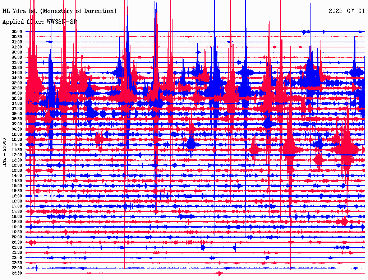Select the 00:00 time label

17,32
